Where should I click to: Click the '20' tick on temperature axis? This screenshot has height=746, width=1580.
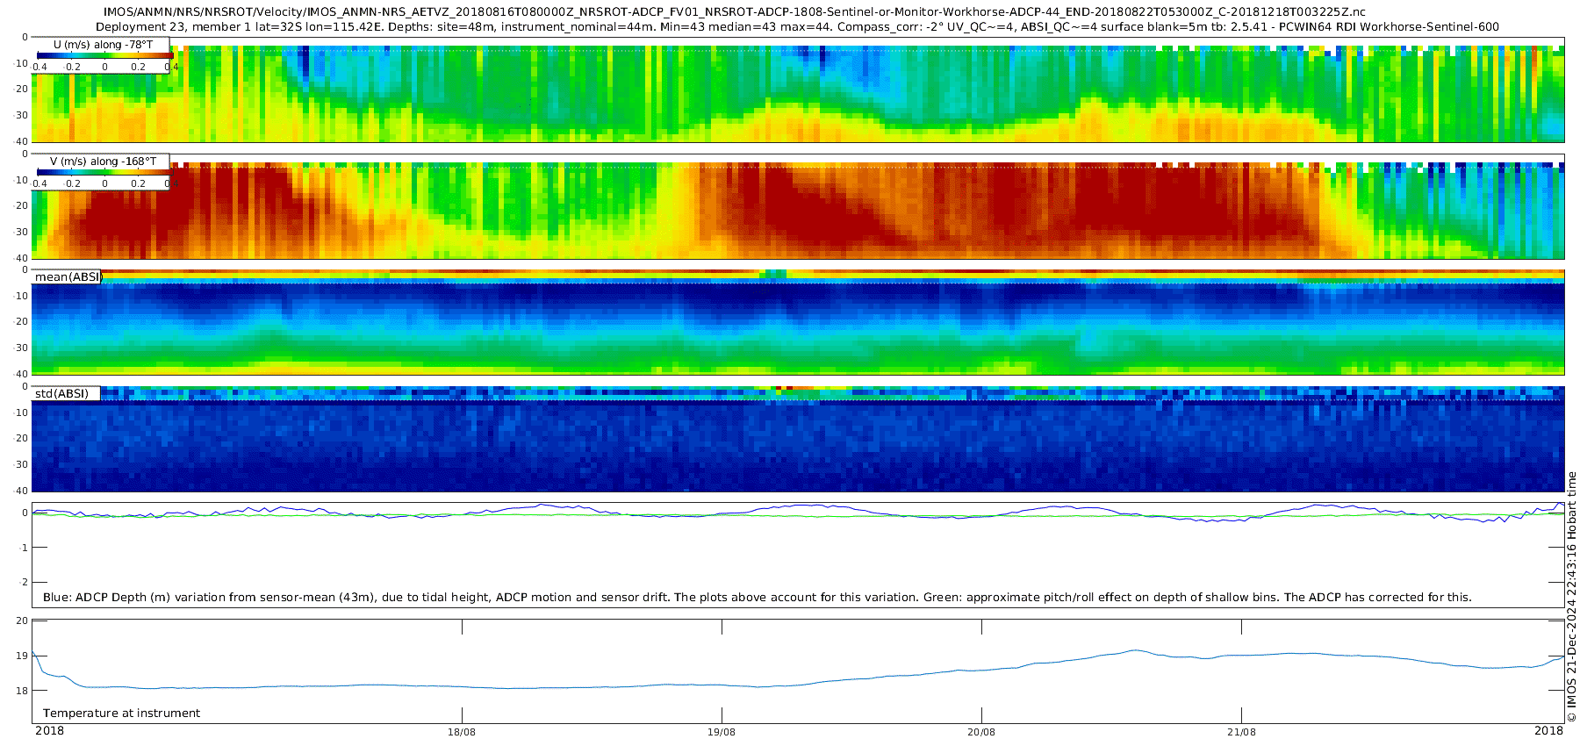(x=23, y=620)
